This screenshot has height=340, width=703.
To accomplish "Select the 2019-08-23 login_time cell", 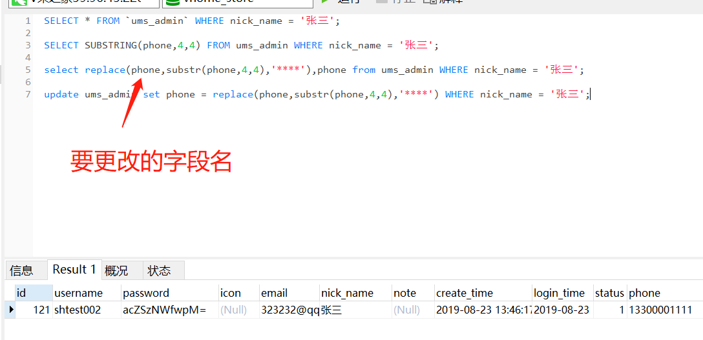I will coord(563,310).
